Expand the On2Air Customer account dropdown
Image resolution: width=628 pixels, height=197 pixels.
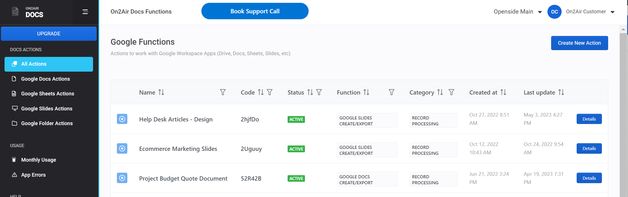pyautogui.click(x=590, y=12)
